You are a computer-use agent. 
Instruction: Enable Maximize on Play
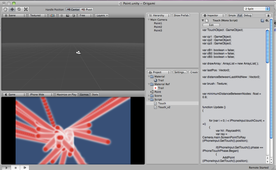(x=66, y=94)
